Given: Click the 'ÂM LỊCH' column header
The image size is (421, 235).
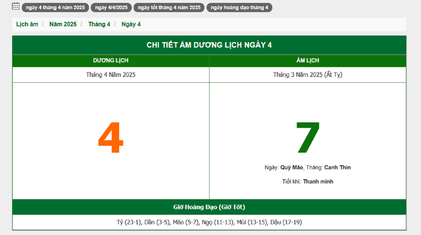Looking at the screenshot, I should coord(308,61).
